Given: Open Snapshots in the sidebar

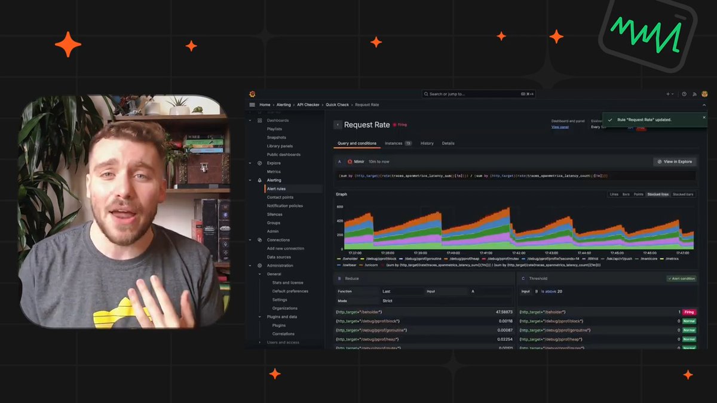Looking at the screenshot, I should pyautogui.click(x=277, y=137).
